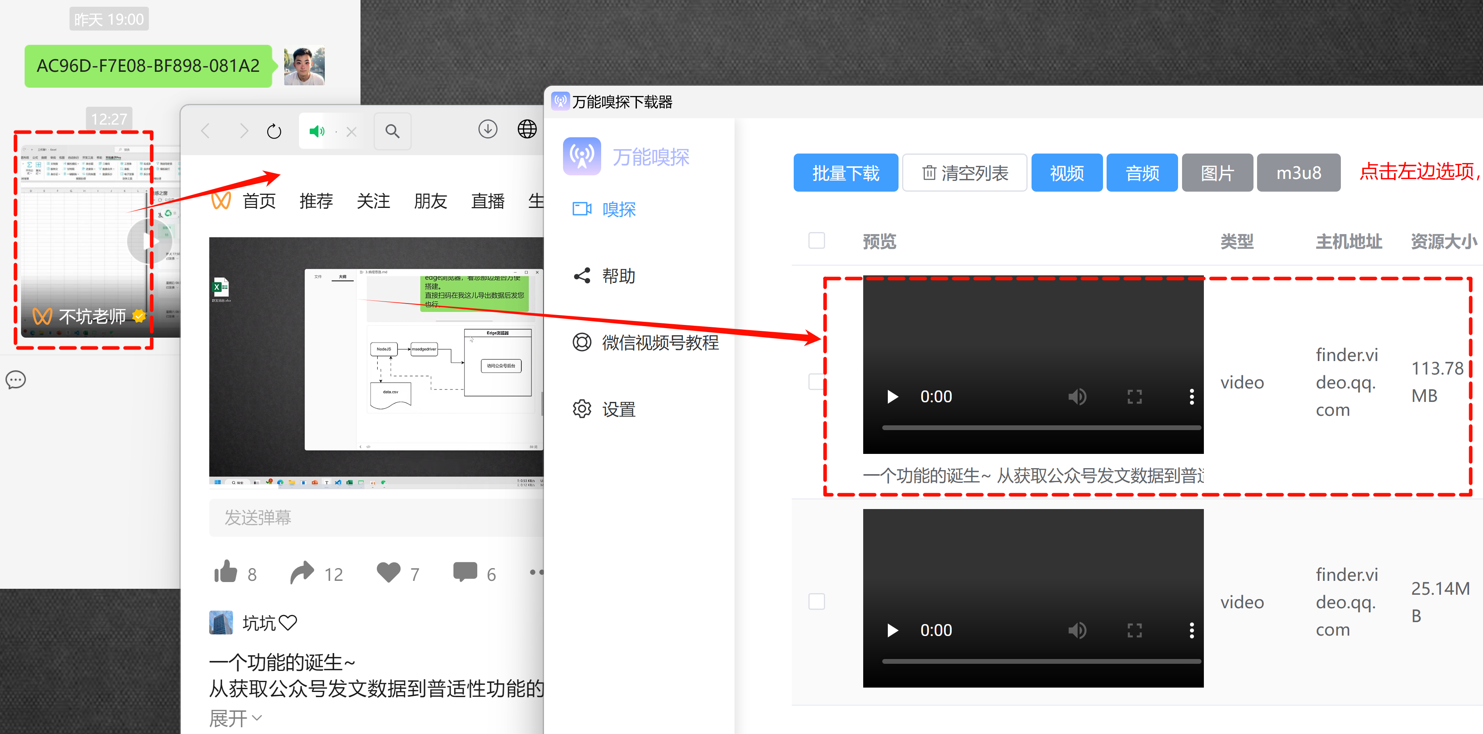Image resolution: width=1483 pixels, height=734 pixels.
Task: Tick the select-all checkbox in table header
Action: (816, 240)
